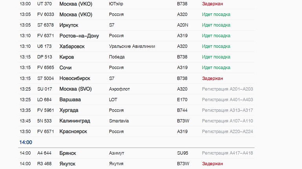
Task: Click Уральские Авиалинии airline name
Action: (132, 46)
